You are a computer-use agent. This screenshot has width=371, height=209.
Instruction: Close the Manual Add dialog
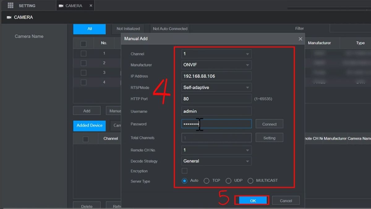(300, 39)
